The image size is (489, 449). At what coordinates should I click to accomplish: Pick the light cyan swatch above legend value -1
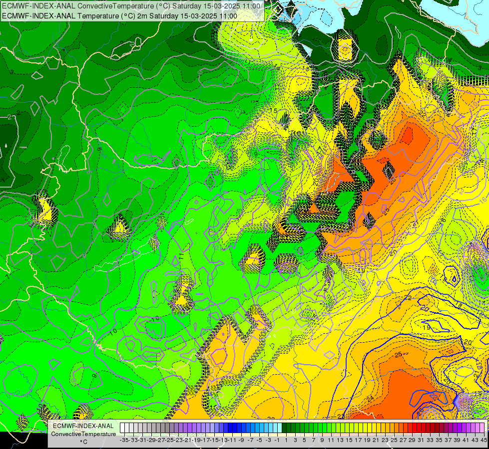(x=275, y=428)
